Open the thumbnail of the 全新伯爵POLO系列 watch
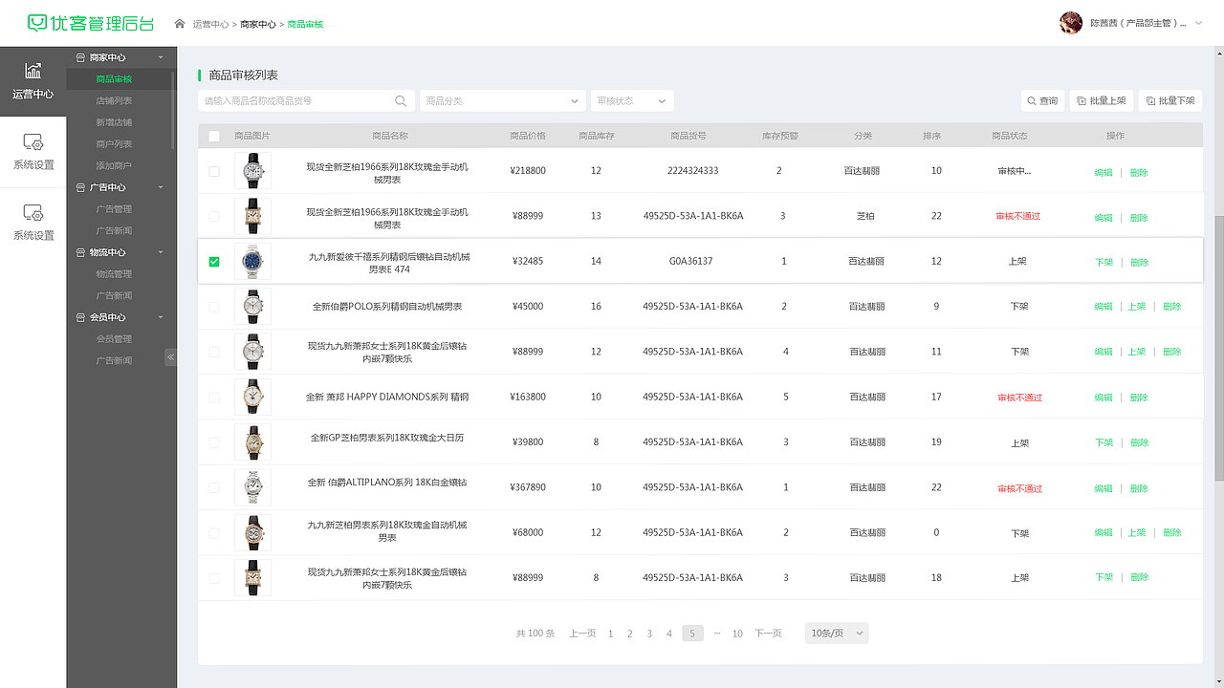Viewport: 1224px width, 688px height. (252, 306)
